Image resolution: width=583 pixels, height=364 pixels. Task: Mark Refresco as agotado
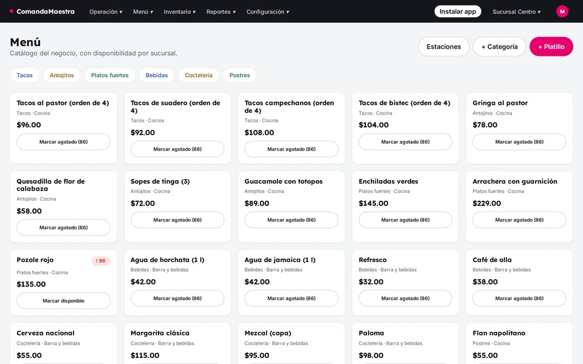pos(405,298)
